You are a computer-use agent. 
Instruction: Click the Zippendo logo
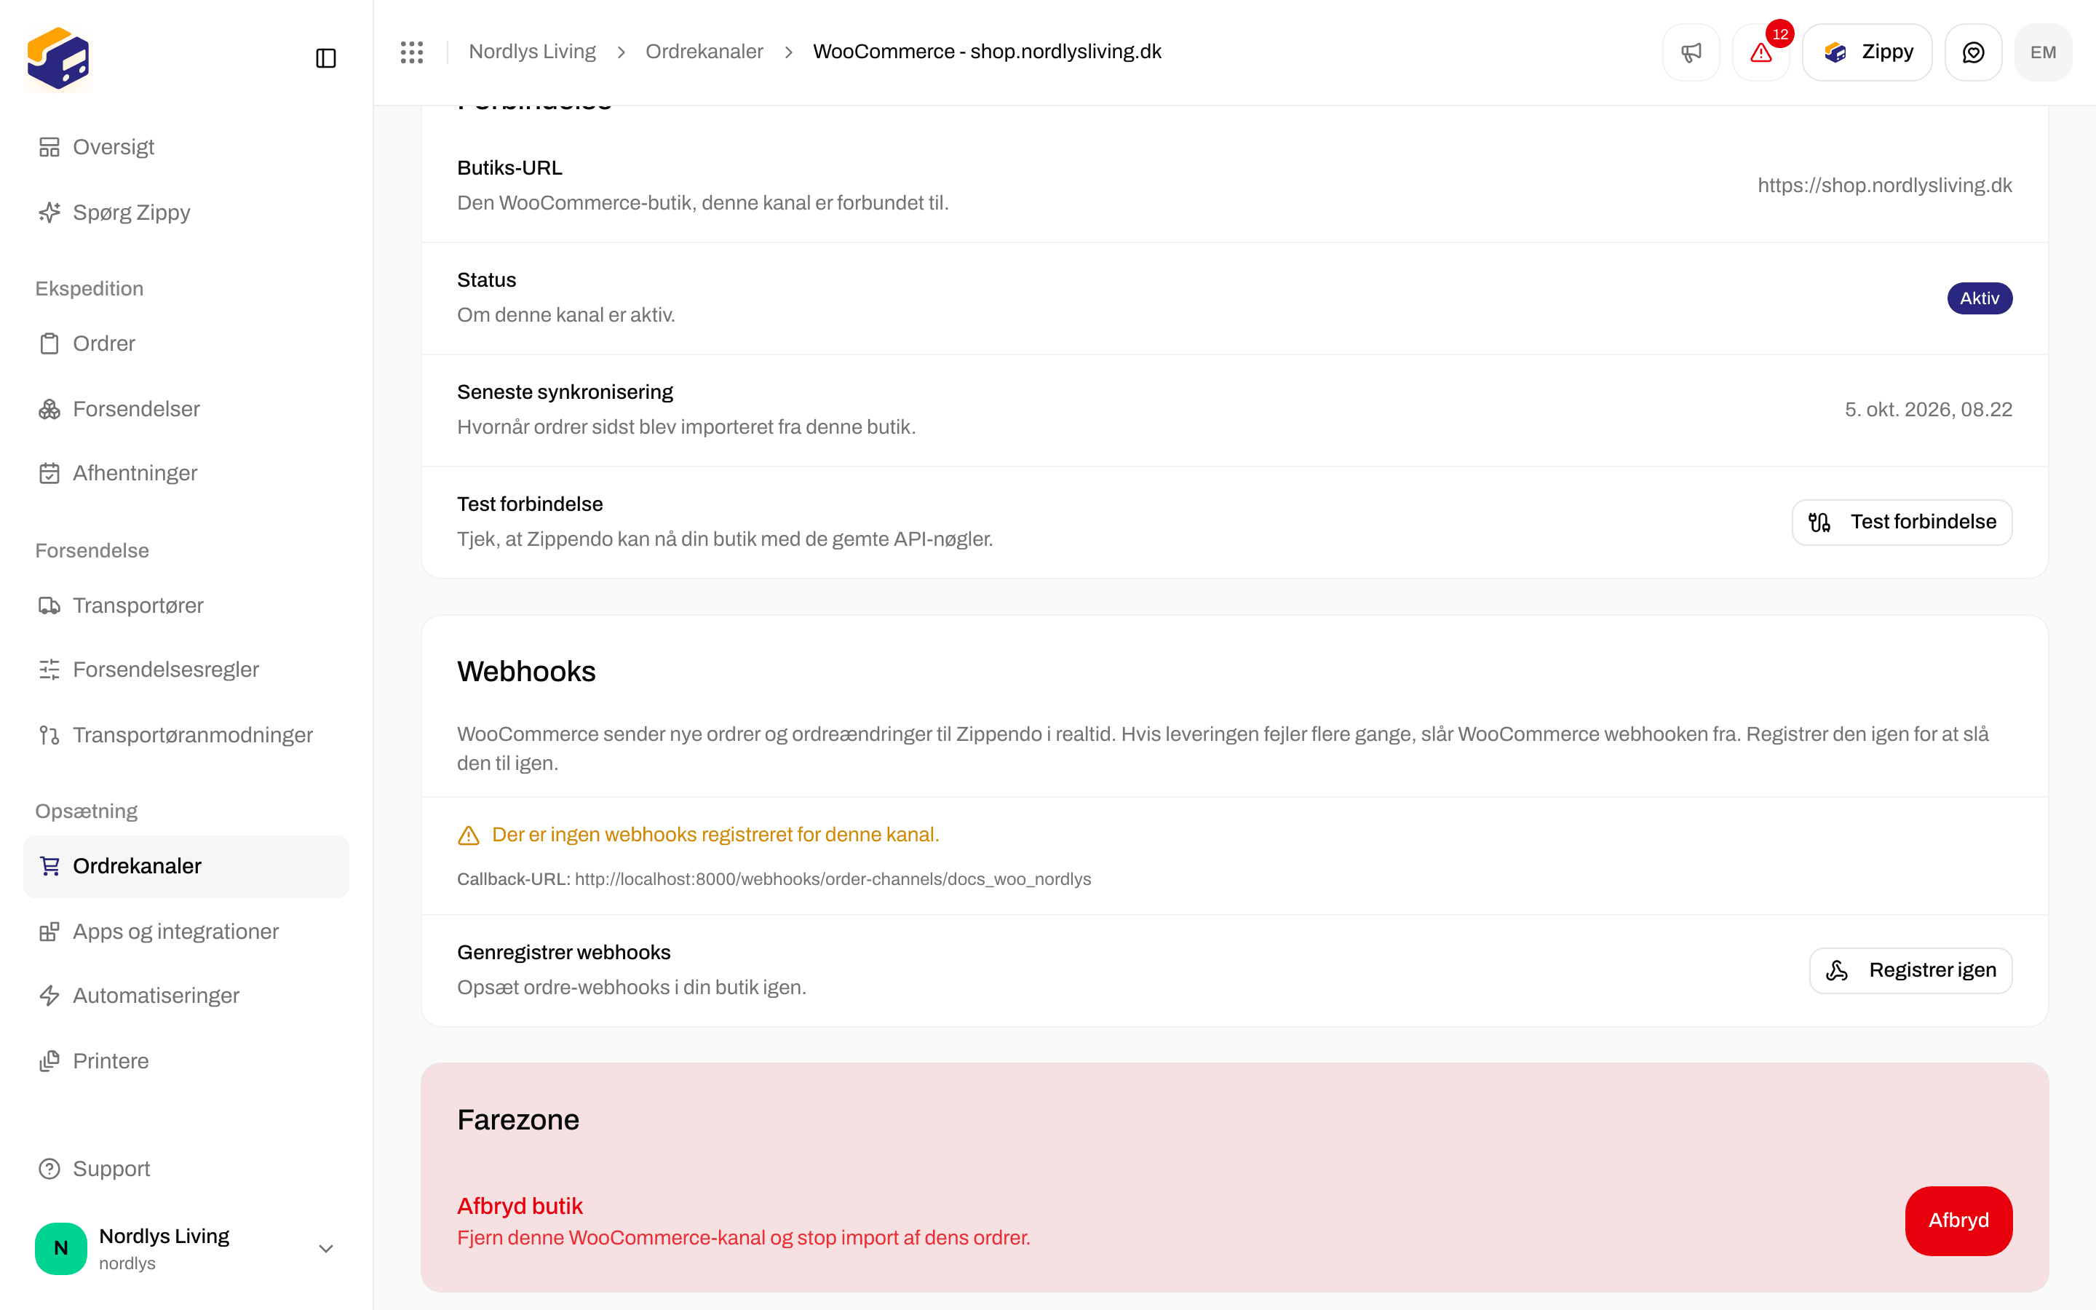tap(58, 58)
